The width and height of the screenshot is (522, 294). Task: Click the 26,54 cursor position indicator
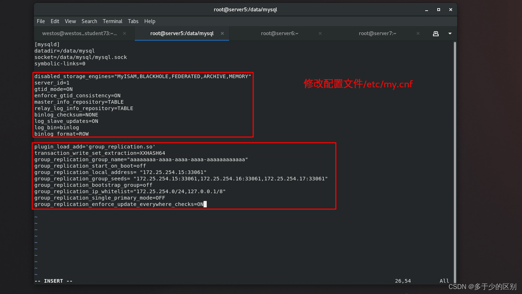[x=403, y=281]
